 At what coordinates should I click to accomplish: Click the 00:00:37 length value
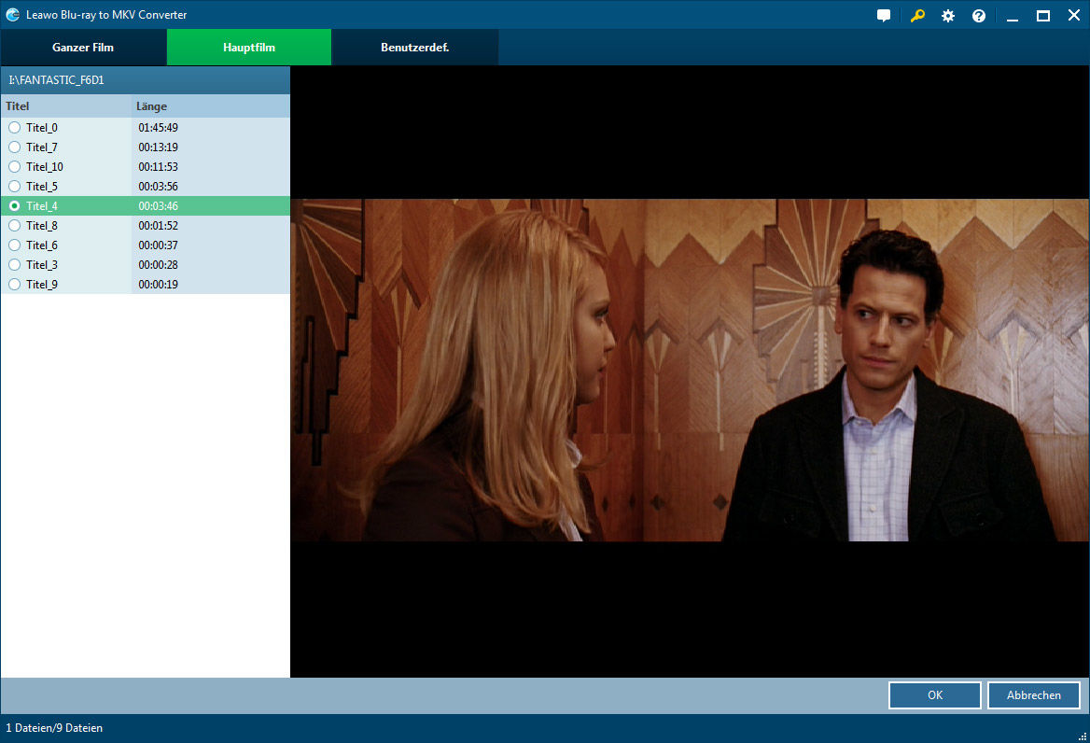pyautogui.click(x=158, y=245)
